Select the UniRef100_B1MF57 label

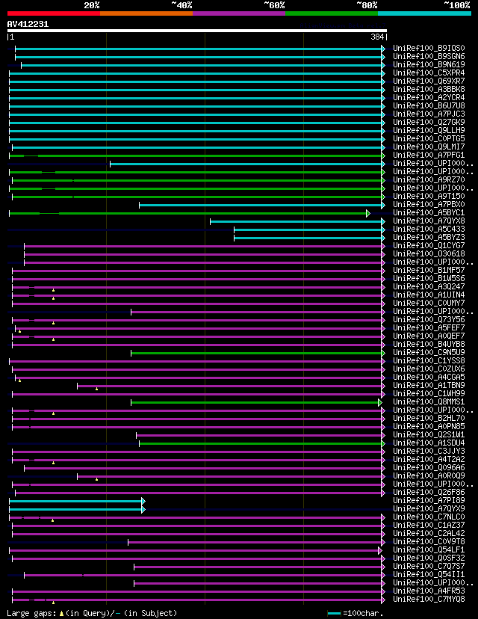click(429, 270)
